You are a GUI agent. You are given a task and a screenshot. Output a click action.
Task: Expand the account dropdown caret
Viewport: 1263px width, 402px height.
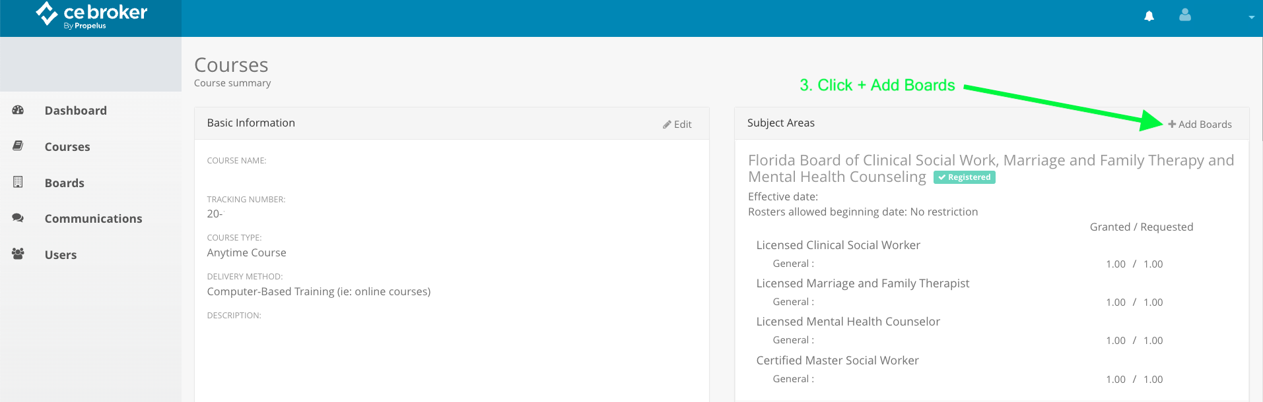1251,18
